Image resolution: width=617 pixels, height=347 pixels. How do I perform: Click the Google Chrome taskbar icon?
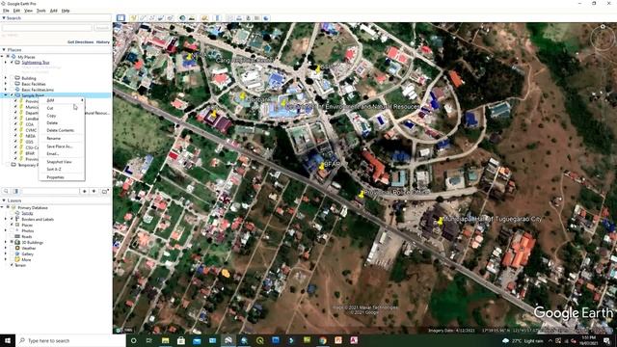pyautogui.click(x=323, y=340)
